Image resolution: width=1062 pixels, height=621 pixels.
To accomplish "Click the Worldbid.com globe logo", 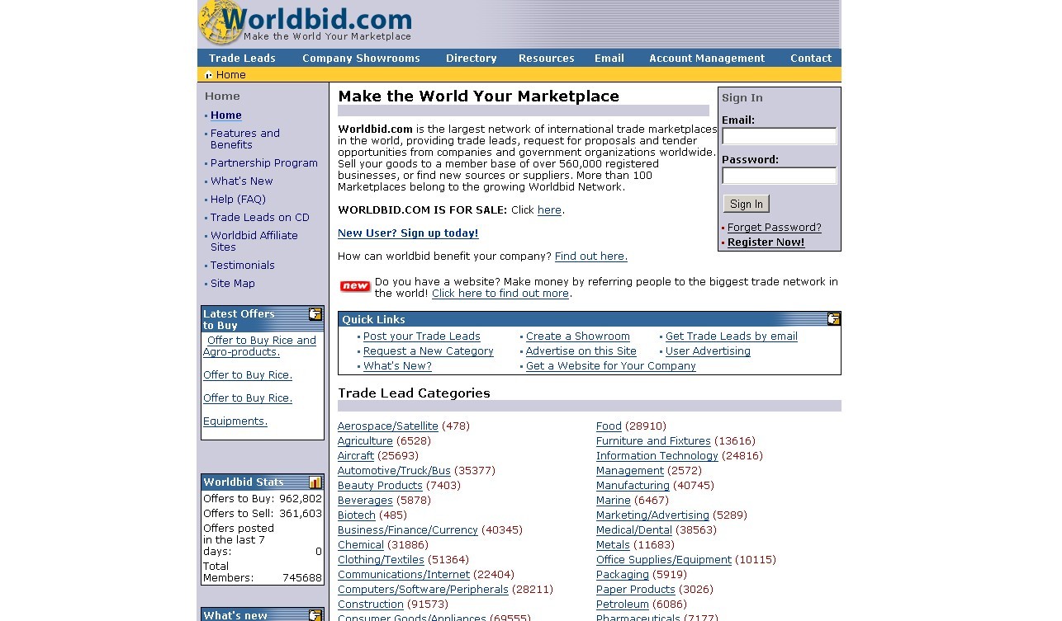I will point(220,22).
